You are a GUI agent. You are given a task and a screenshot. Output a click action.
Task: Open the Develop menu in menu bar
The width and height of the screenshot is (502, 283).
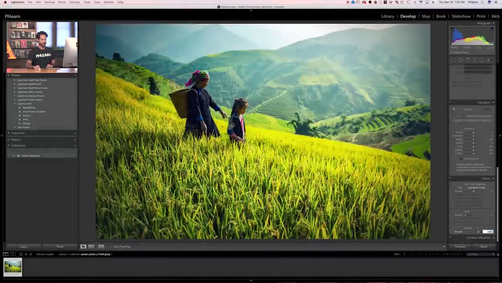pos(49,2)
